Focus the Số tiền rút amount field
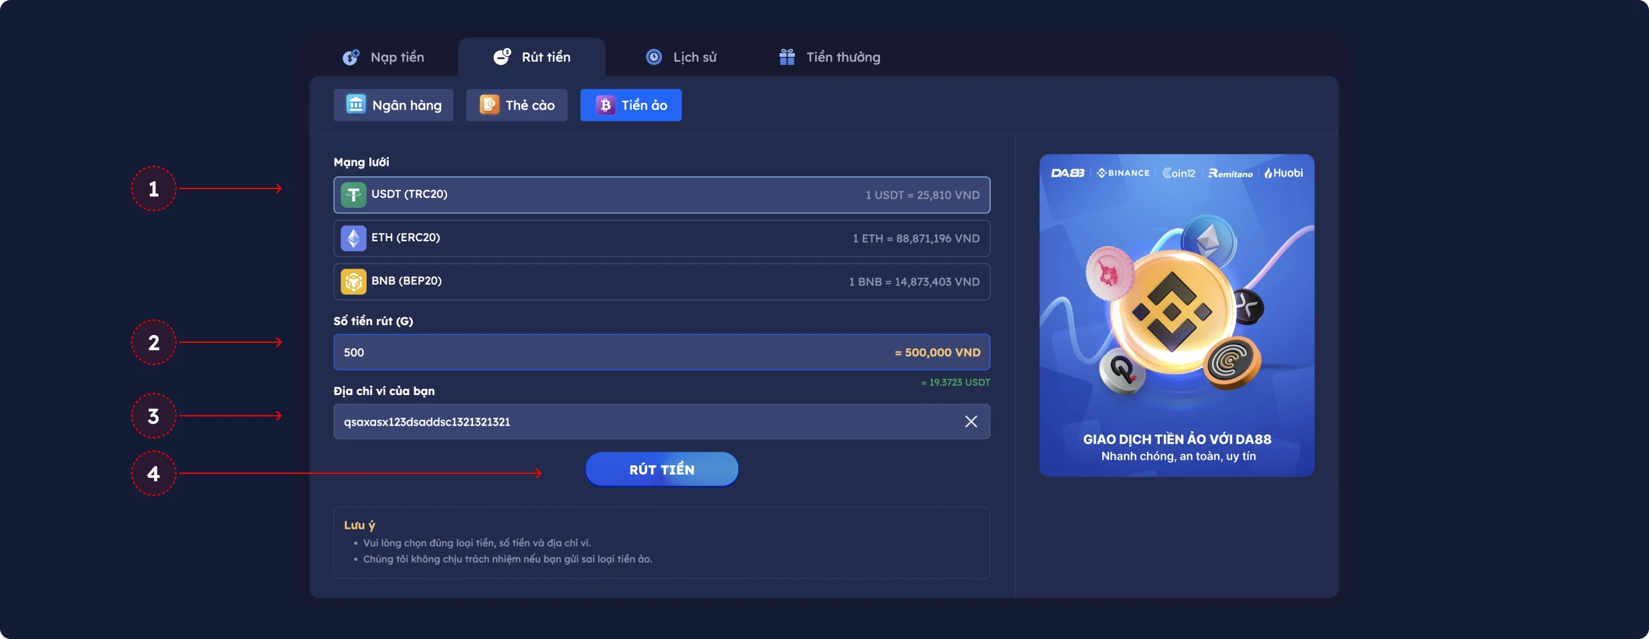 (x=662, y=352)
